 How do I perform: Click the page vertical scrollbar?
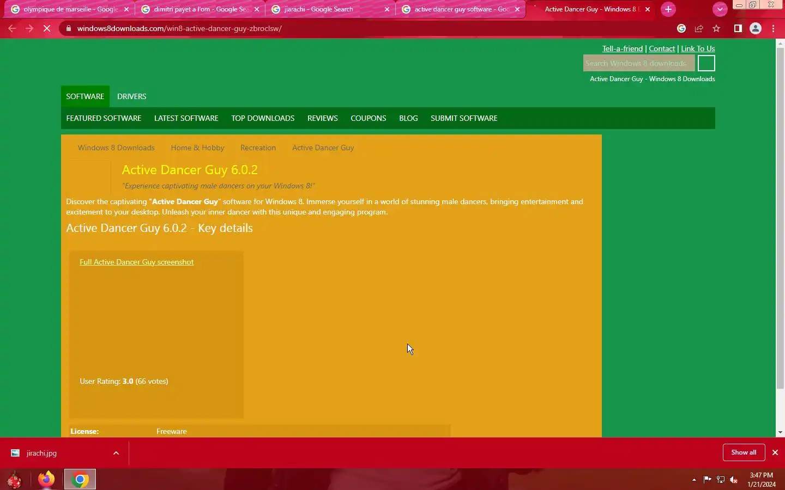point(780,218)
